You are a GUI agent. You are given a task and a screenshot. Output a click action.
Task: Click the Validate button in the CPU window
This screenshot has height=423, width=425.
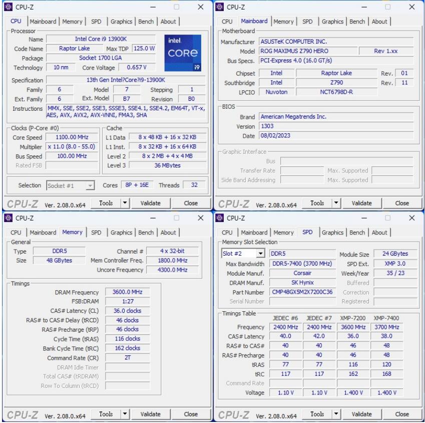[x=151, y=203]
